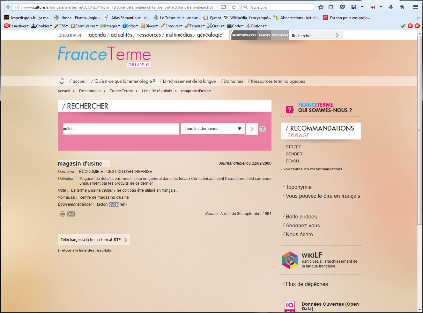The width and height of the screenshot is (423, 313).
Task: Expand the Images developer menu
Action: pyautogui.click(x=110, y=26)
